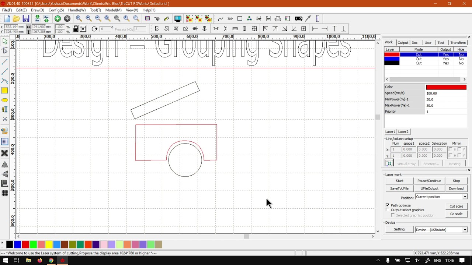Open the BMP image tool
The width and height of the screenshot is (472, 265).
[230, 19]
